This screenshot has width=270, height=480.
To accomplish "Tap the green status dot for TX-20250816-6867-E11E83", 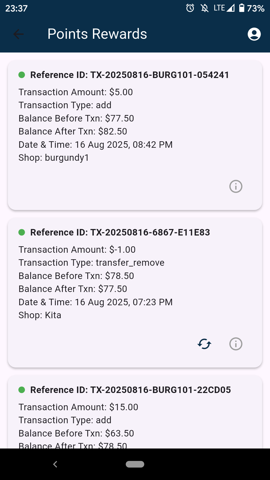I will (22, 232).
